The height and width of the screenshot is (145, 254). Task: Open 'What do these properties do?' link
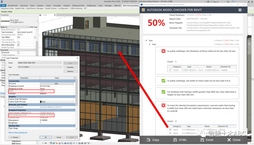18,133
